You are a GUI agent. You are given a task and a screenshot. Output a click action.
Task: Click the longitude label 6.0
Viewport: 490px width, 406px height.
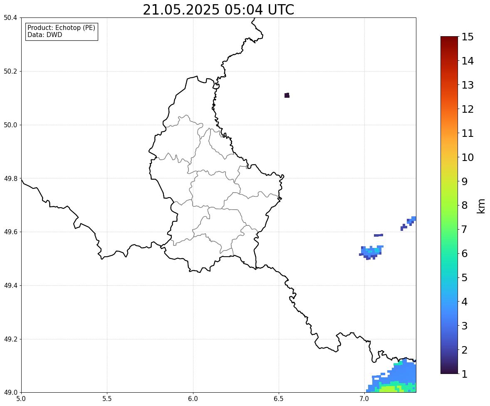pos(193,399)
